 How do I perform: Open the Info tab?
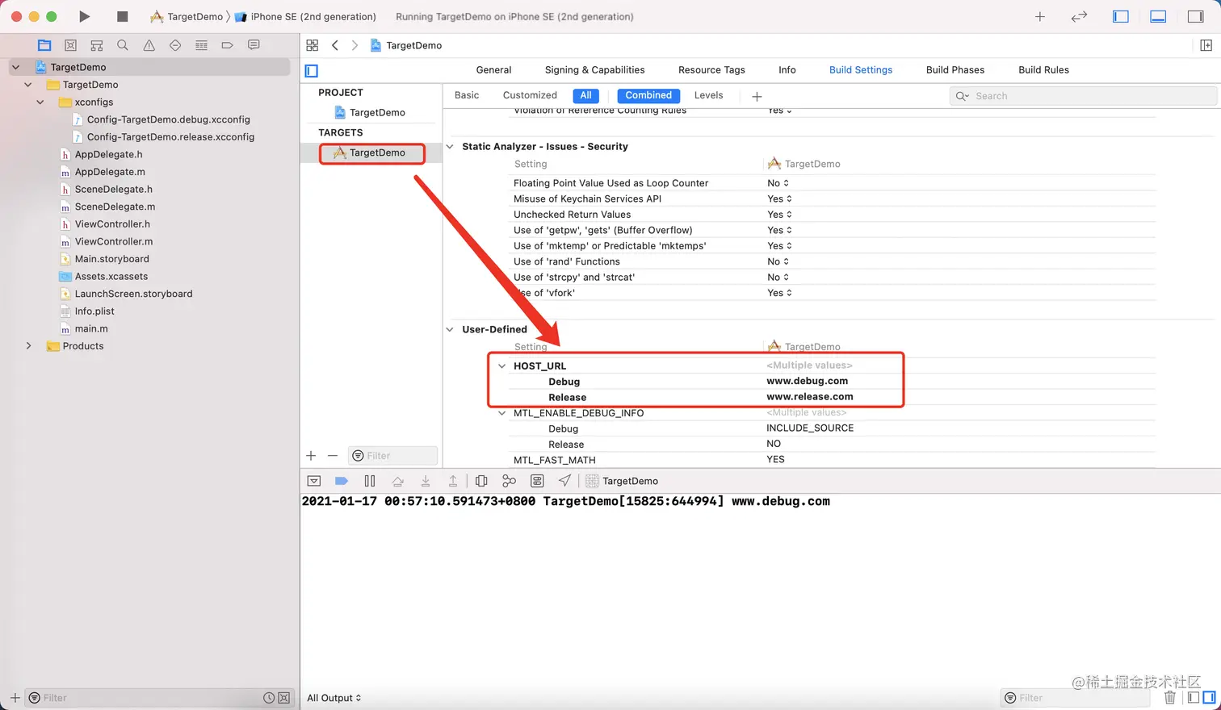coord(787,70)
